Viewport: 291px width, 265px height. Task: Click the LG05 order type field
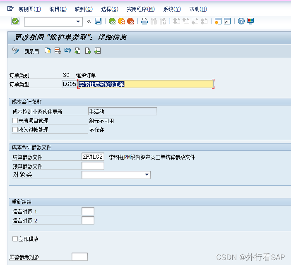click(x=69, y=84)
